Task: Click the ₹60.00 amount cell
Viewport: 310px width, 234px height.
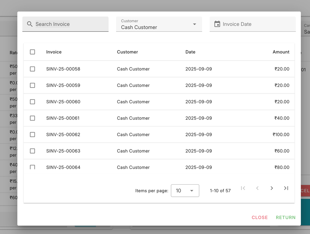Action: [282, 151]
